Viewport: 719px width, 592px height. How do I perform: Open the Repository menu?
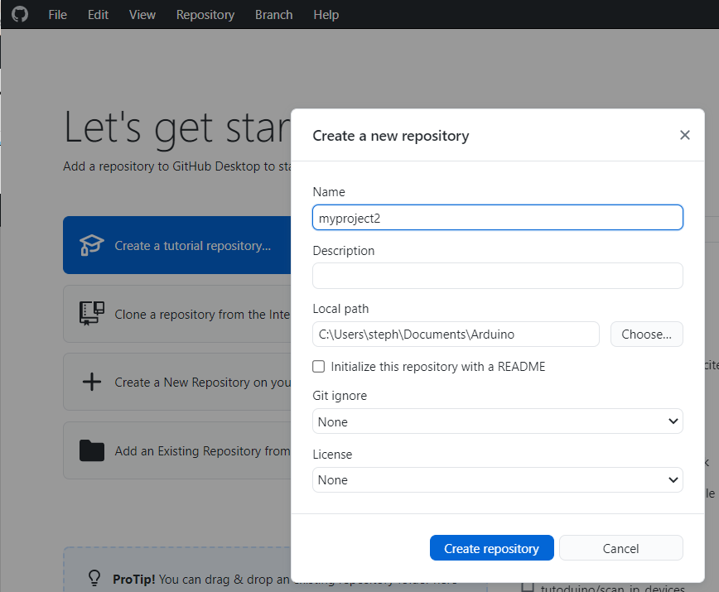click(x=205, y=15)
